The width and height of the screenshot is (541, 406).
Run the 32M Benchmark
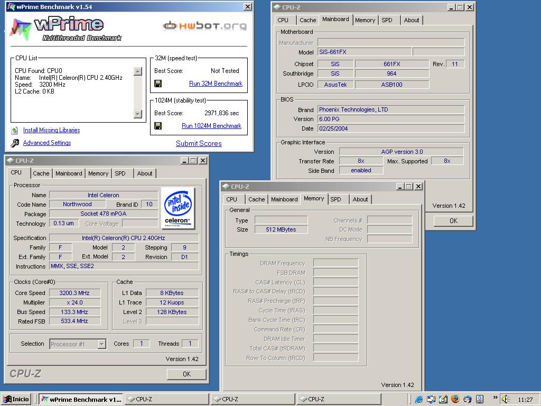[216, 84]
